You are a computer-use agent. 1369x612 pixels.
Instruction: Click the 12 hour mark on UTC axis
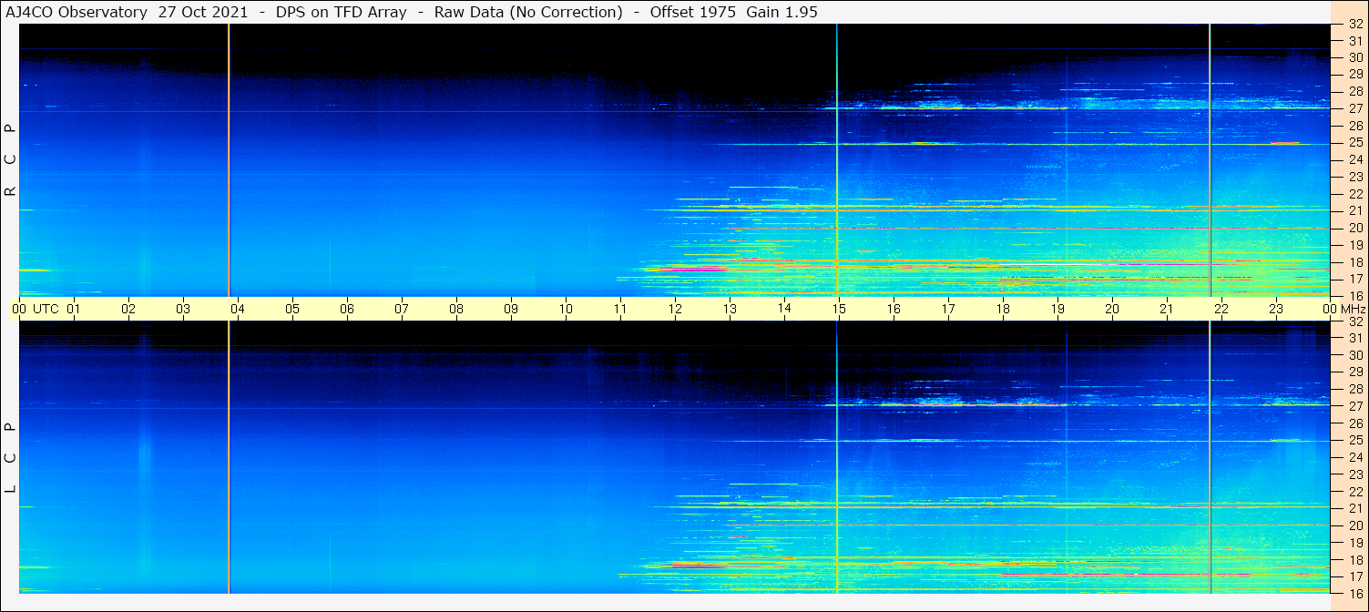(x=675, y=309)
